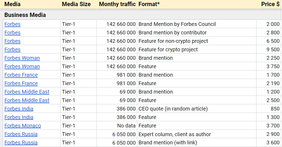Image resolution: width=282 pixels, height=147 pixels.
Task: Open the Forbes link in the Feature for crypto project row
Action: [x=12, y=49]
